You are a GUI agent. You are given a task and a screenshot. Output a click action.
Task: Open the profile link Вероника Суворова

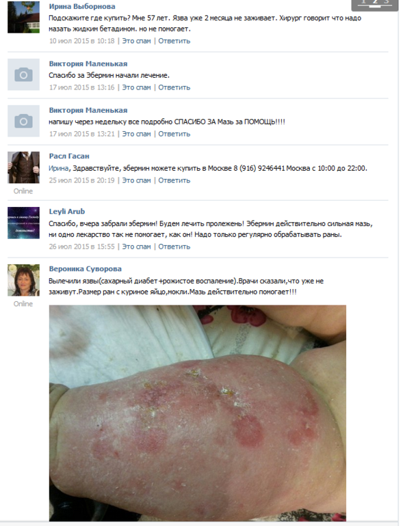pyautogui.click(x=86, y=268)
